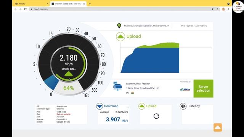This screenshot has width=244, height=137.
Task: Click the 3.907 Mb/s download result
Action: pos(117,119)
